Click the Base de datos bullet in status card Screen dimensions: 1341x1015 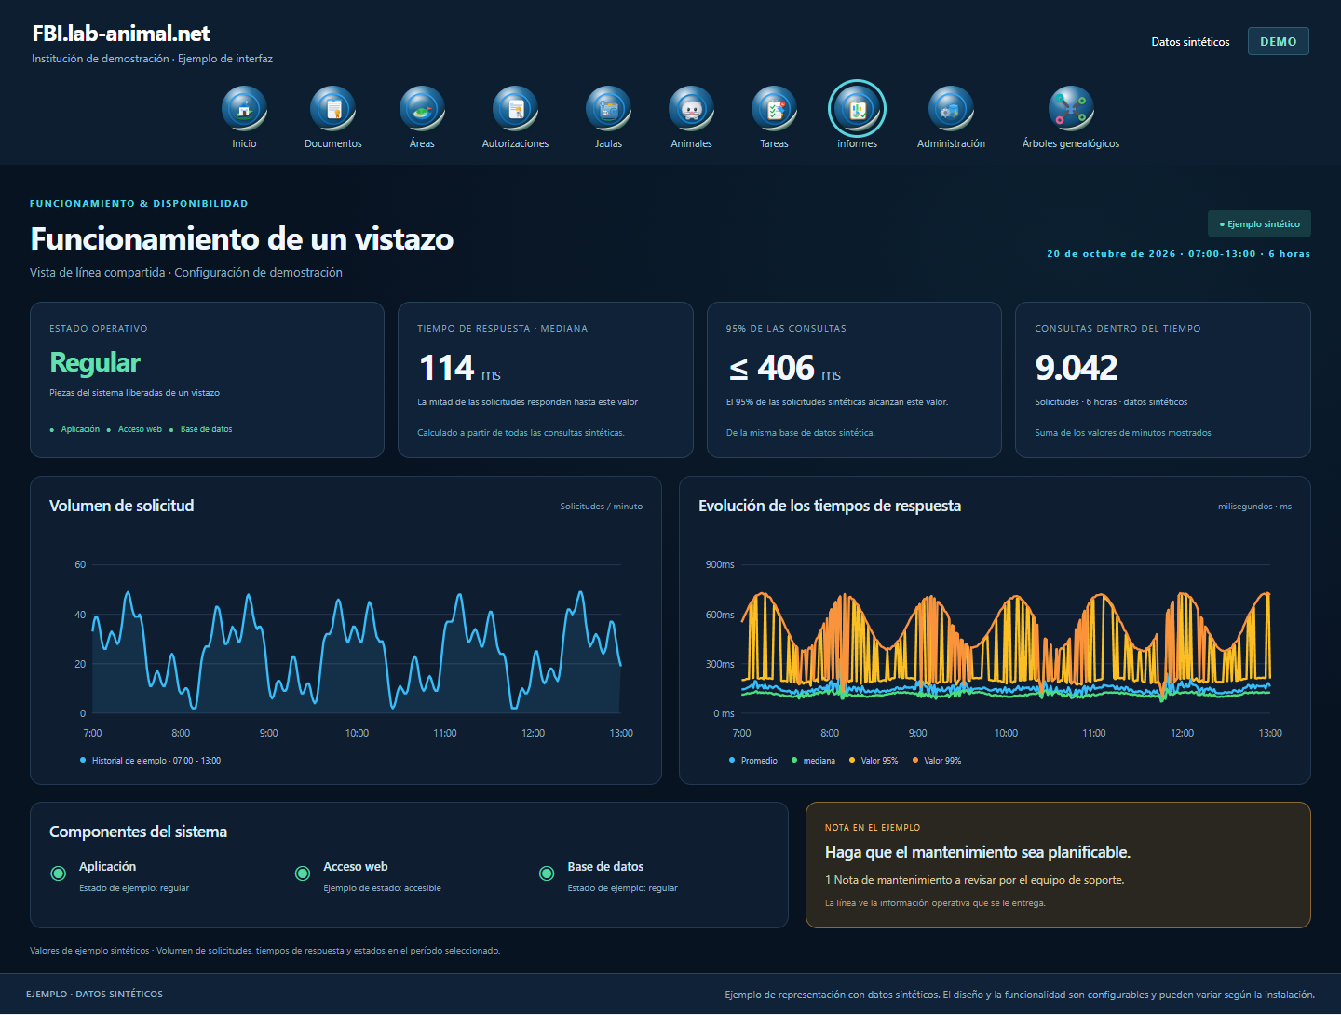201,429
